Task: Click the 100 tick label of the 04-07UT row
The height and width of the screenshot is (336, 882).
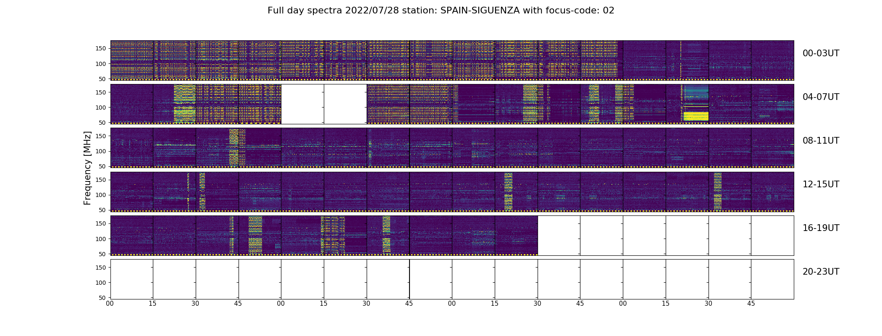Action: [x=100, y=108]
